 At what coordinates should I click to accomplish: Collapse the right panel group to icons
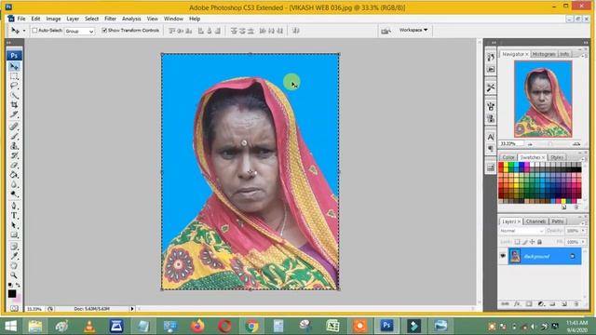[586, 43]
